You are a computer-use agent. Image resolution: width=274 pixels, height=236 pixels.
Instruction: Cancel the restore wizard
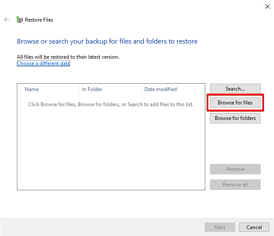[x=254, y=227]
